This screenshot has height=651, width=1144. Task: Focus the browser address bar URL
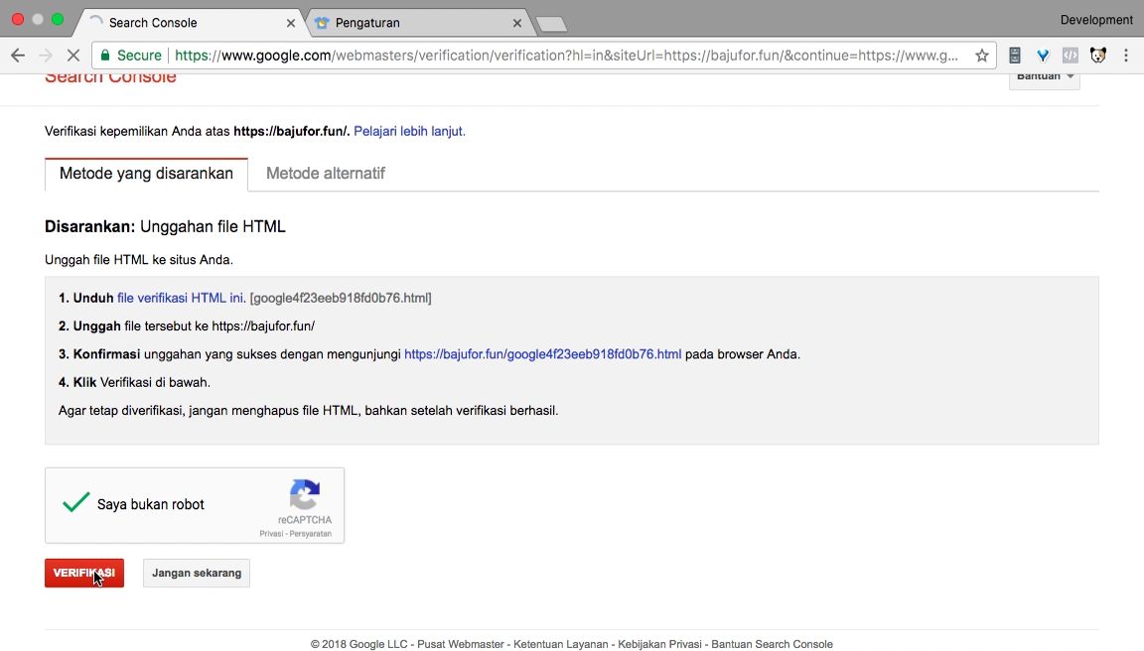point(566,56)
